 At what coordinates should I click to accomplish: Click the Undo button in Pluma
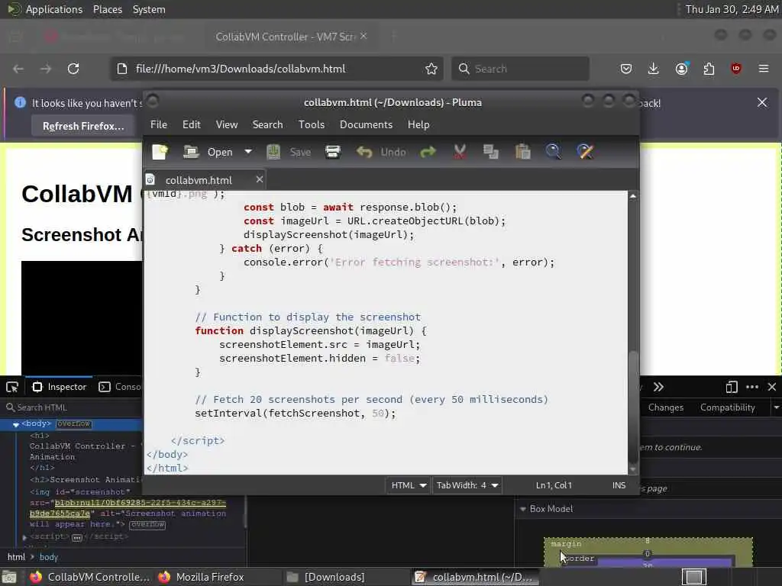pos(382,152)
